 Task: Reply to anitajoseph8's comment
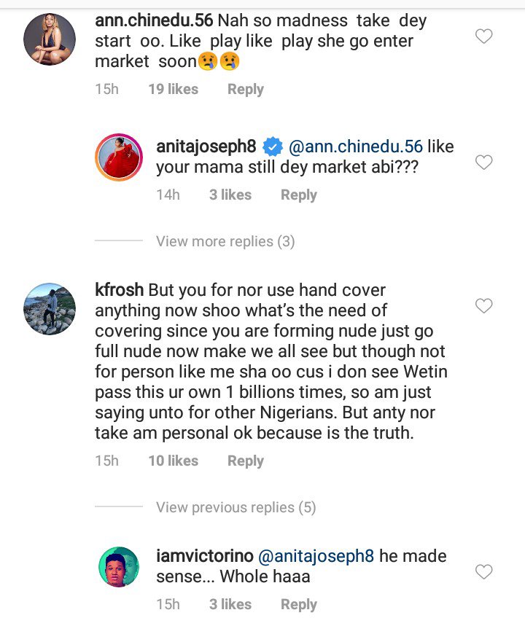pos(298,195)
